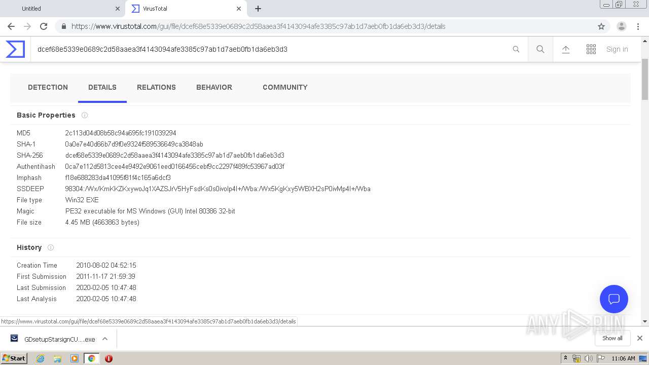The width and height of the screenshot is (649, 365).
Task: Click the Sign in link
Action: (617, 49)
